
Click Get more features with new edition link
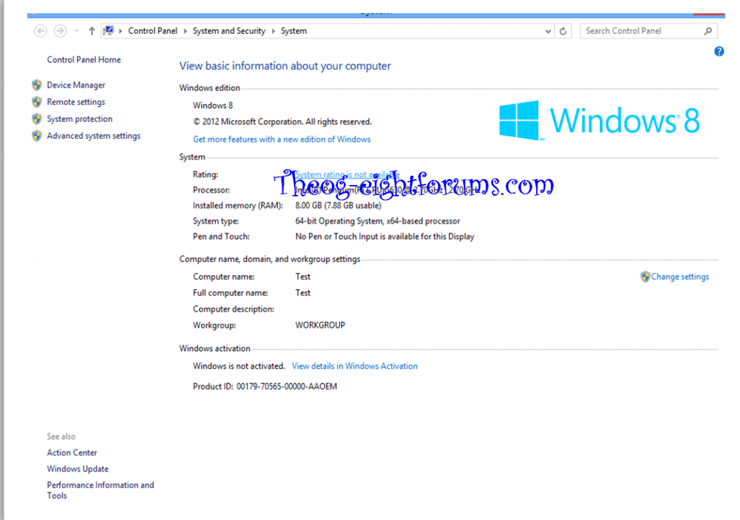(282, 139)
